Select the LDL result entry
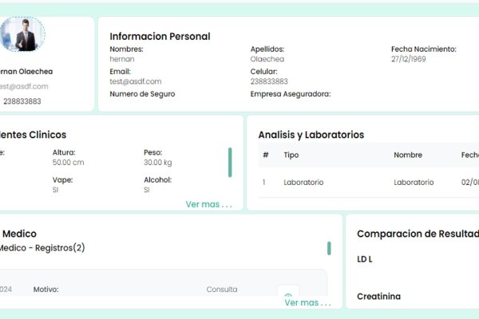 (365, 260)
